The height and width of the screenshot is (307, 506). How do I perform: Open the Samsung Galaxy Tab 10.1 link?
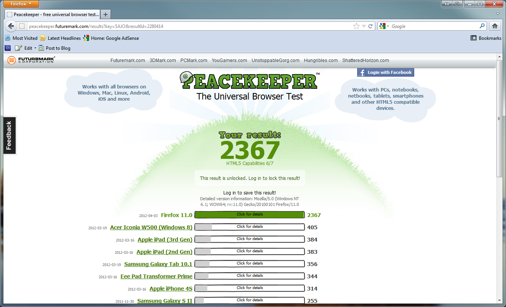[158, 264]
